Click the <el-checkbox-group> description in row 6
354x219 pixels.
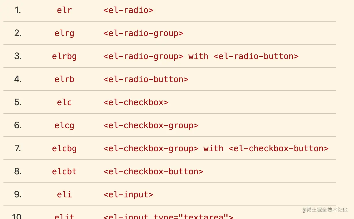coord(151,125)
